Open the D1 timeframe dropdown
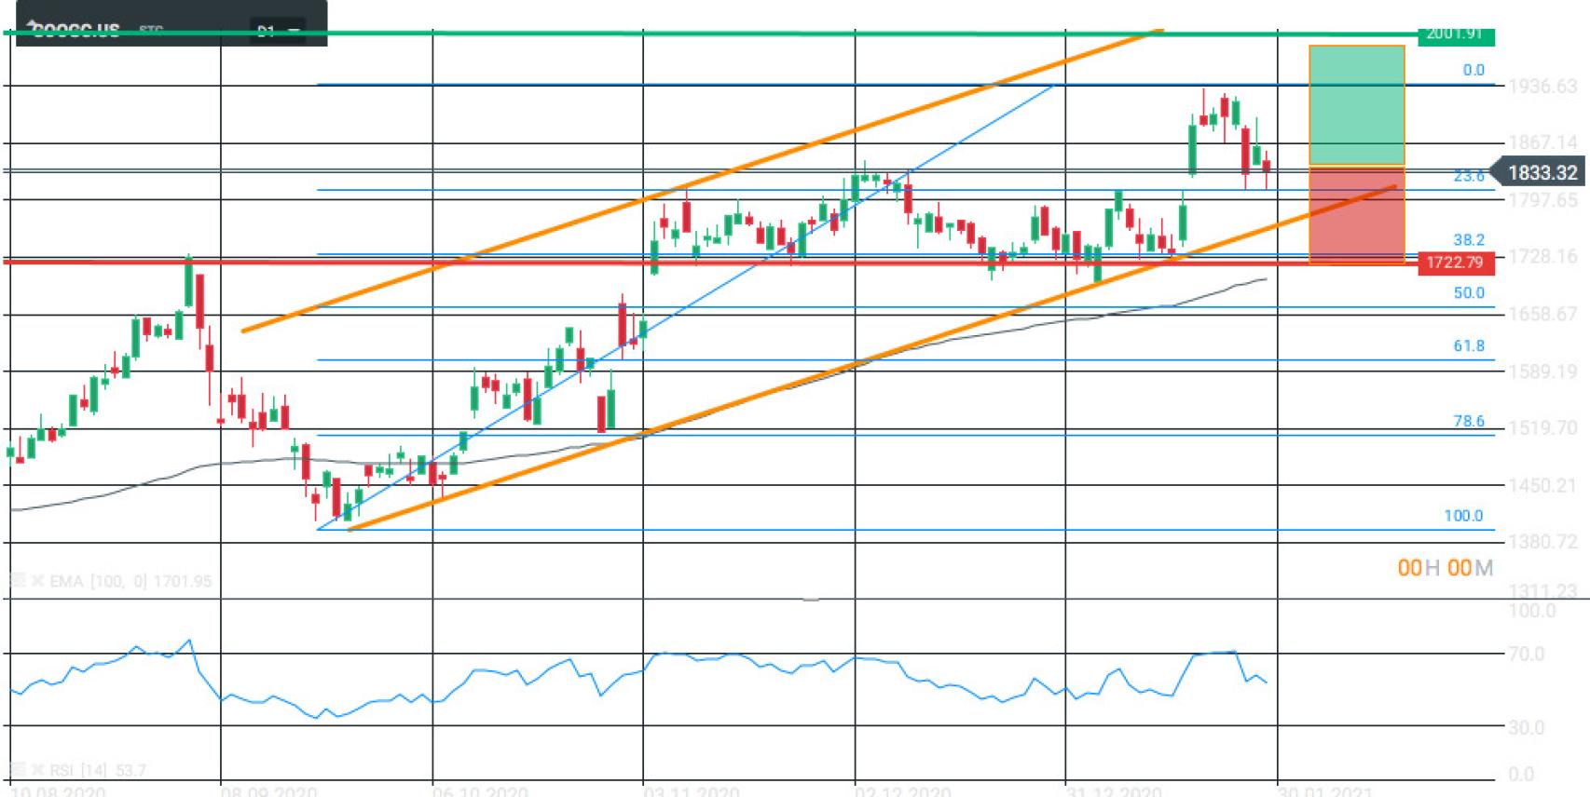The width and height of the screenshot is (1590, 797). click(278, 32)
